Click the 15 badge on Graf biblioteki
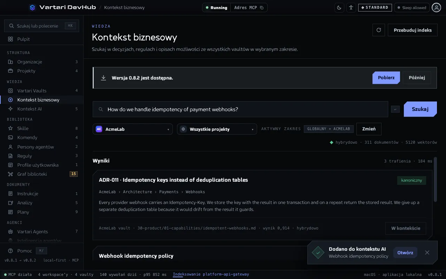 [74, 174]
